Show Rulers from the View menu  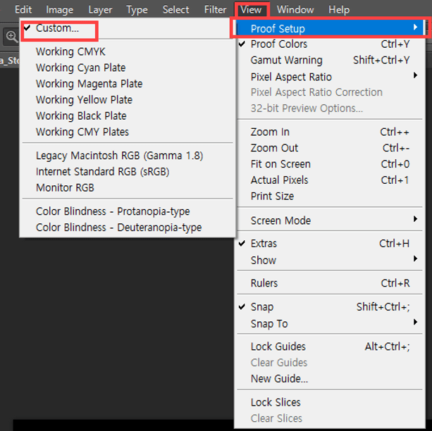coord(264,283)
